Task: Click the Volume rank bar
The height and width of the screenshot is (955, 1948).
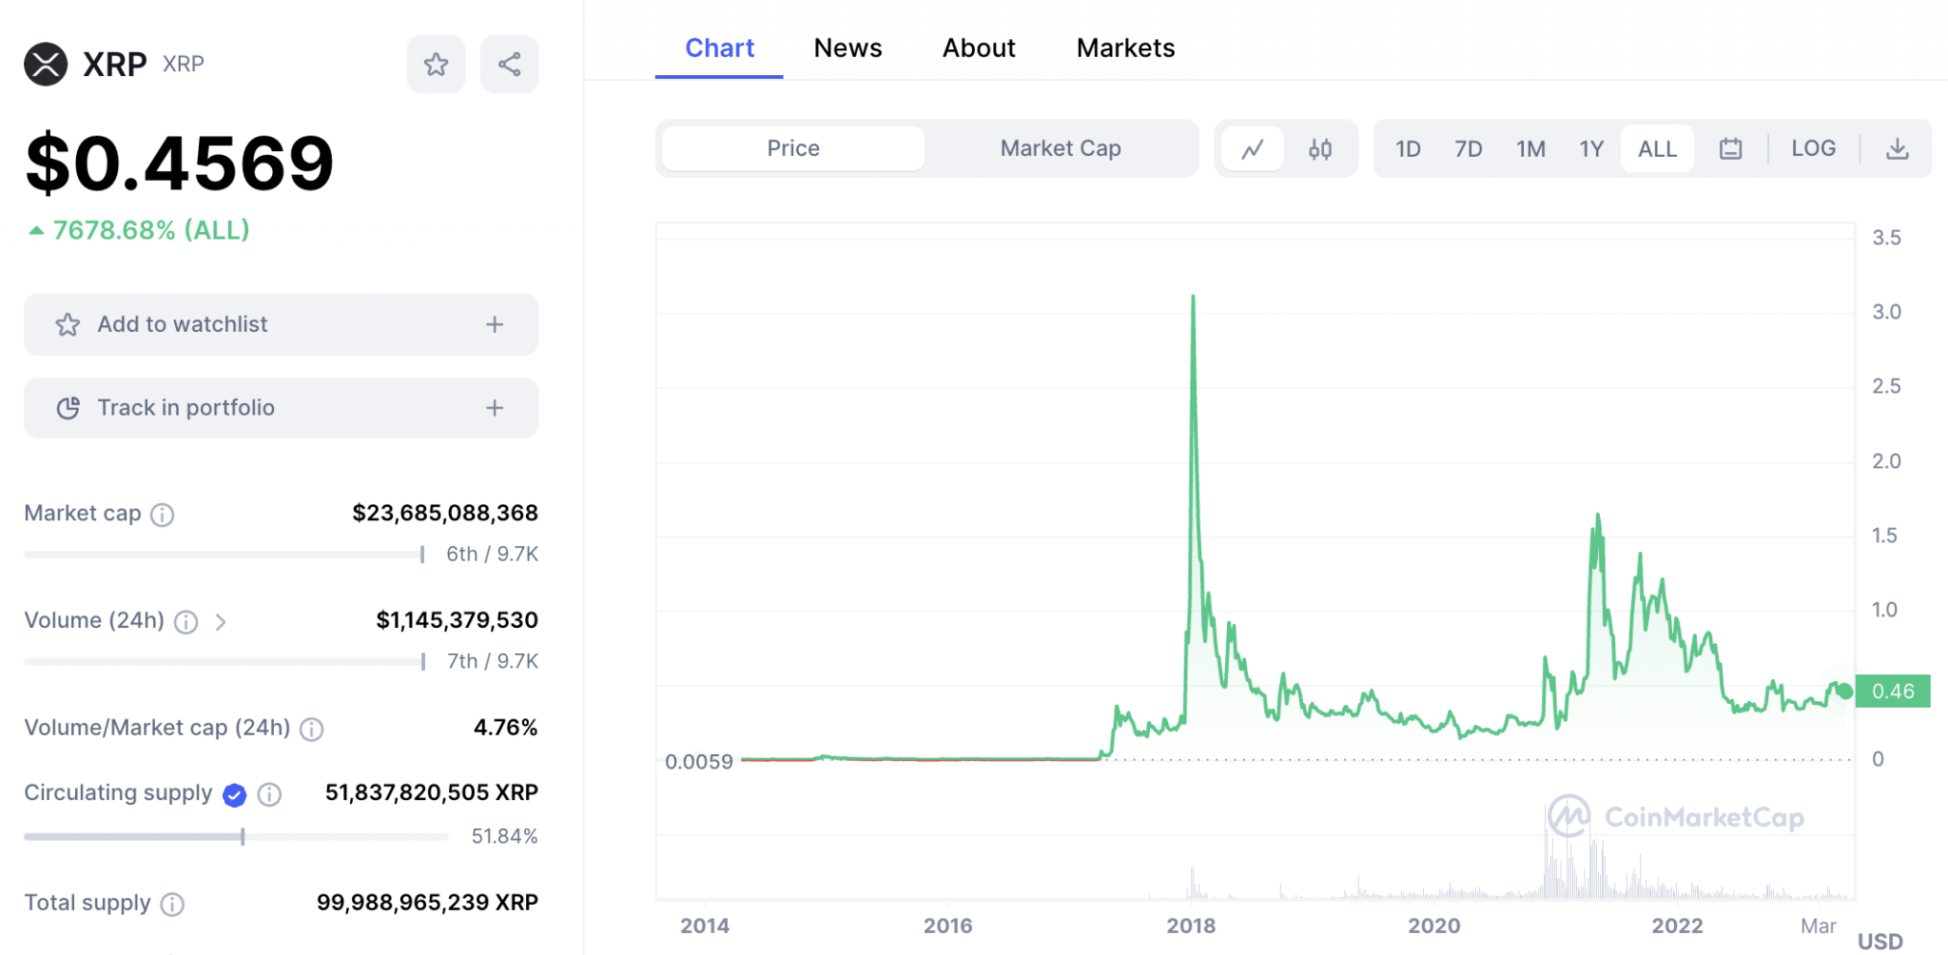Action: click(224, 662)
